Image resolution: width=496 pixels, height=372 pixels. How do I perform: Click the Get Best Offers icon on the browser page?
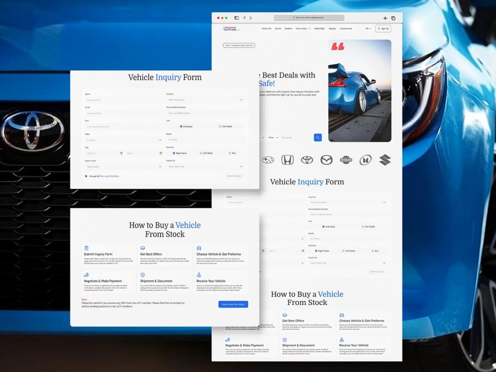tap(285, 315)
